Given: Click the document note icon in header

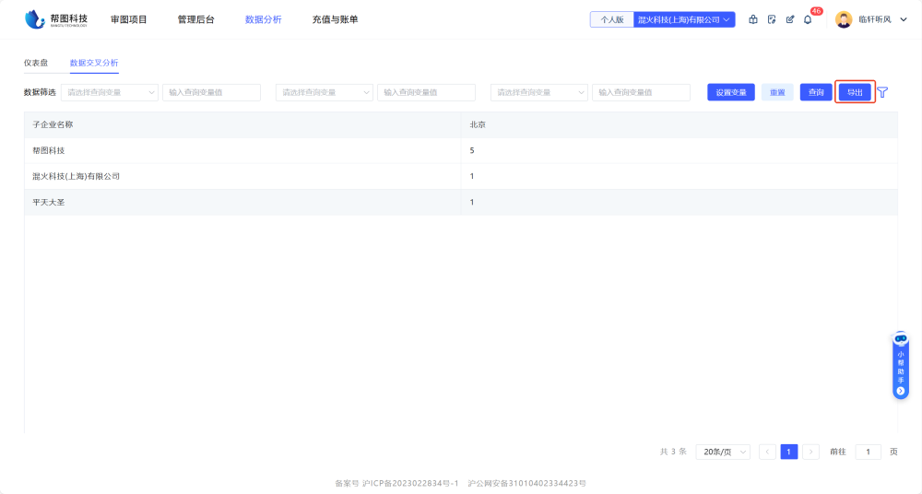Looking at the screenshot, I should 772,19.
